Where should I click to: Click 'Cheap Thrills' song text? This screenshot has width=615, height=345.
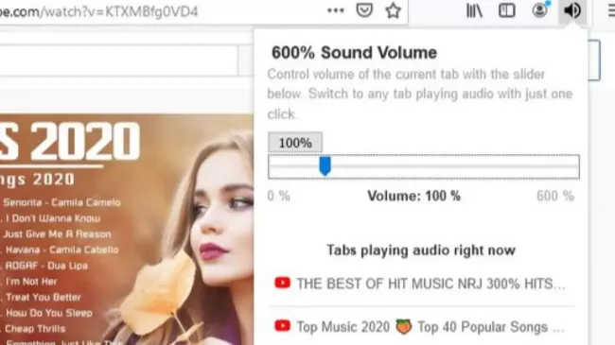[35, 329]
